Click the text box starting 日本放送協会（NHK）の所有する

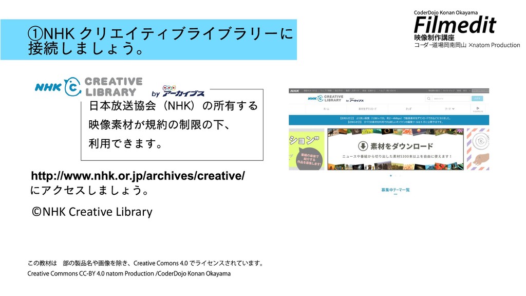(172, 125)
